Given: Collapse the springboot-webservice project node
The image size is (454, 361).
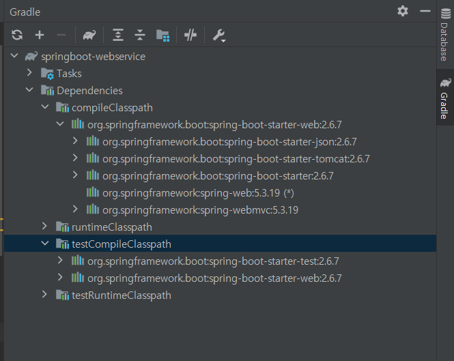Looking at the screenshot, I should 14,55.
